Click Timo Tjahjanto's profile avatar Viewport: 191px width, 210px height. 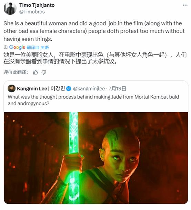pos(10,8)
